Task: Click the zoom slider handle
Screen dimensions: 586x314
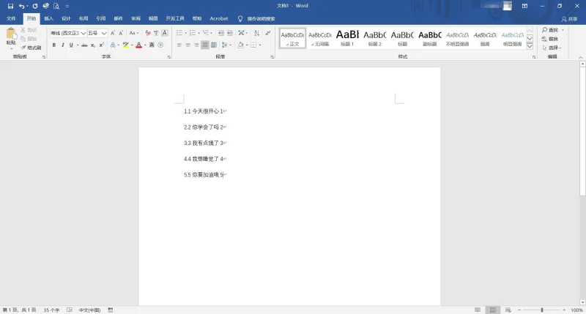Action: click(x=542, y=310)
